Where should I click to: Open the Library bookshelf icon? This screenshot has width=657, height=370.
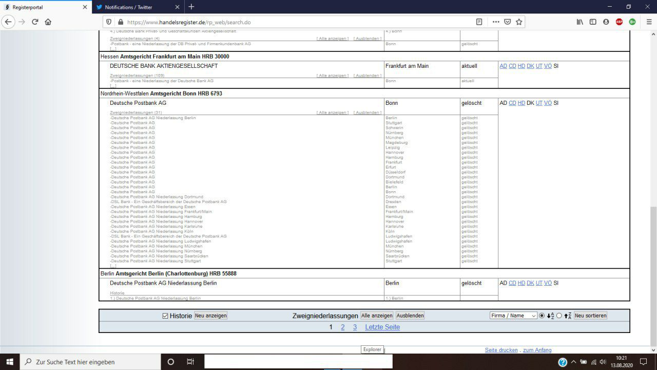(580, 22)
